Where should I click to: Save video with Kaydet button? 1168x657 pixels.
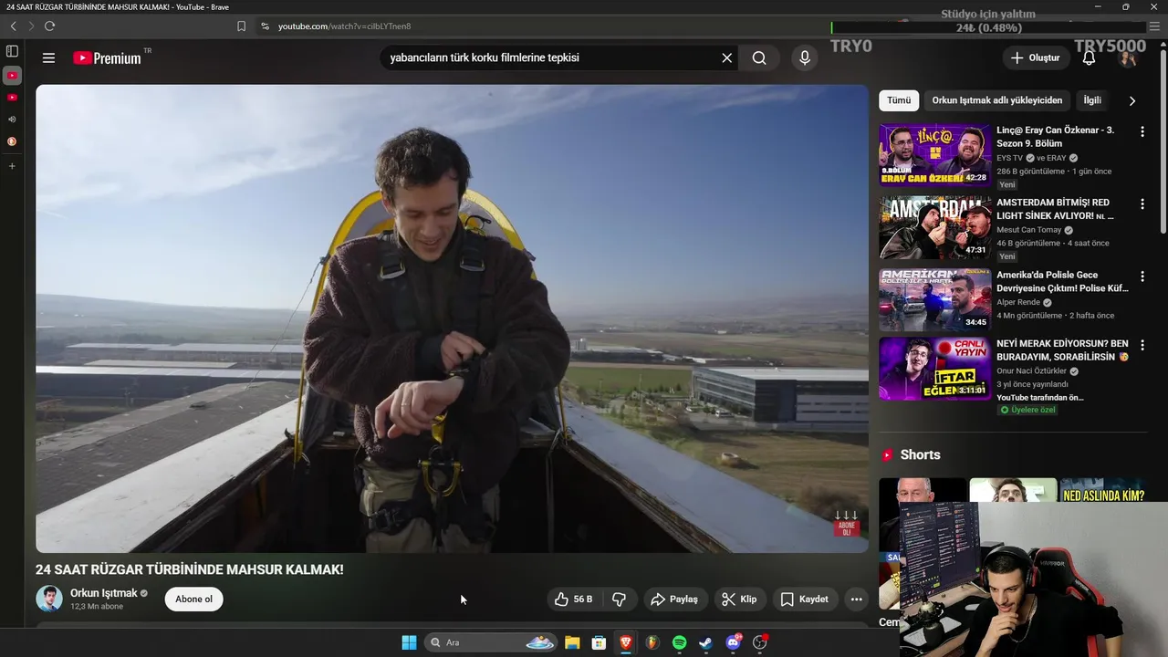pos(805,600)
